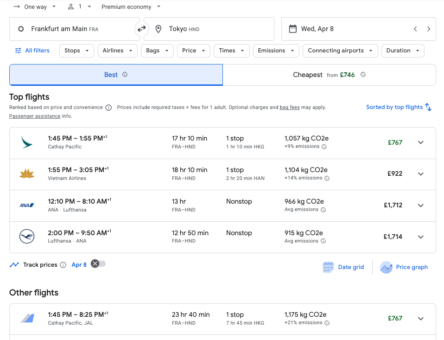Select the Best flights tab
This screenshot has width=444, height=340.
pos(116,75)
